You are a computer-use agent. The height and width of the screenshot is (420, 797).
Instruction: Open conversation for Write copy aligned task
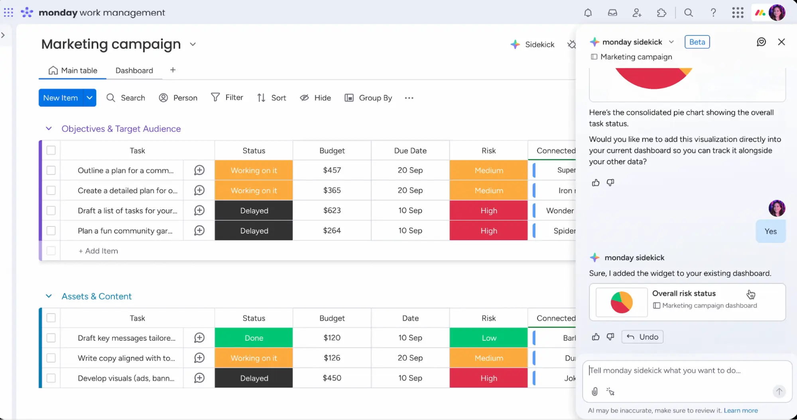pyautogui.click(x=199, y=358)
